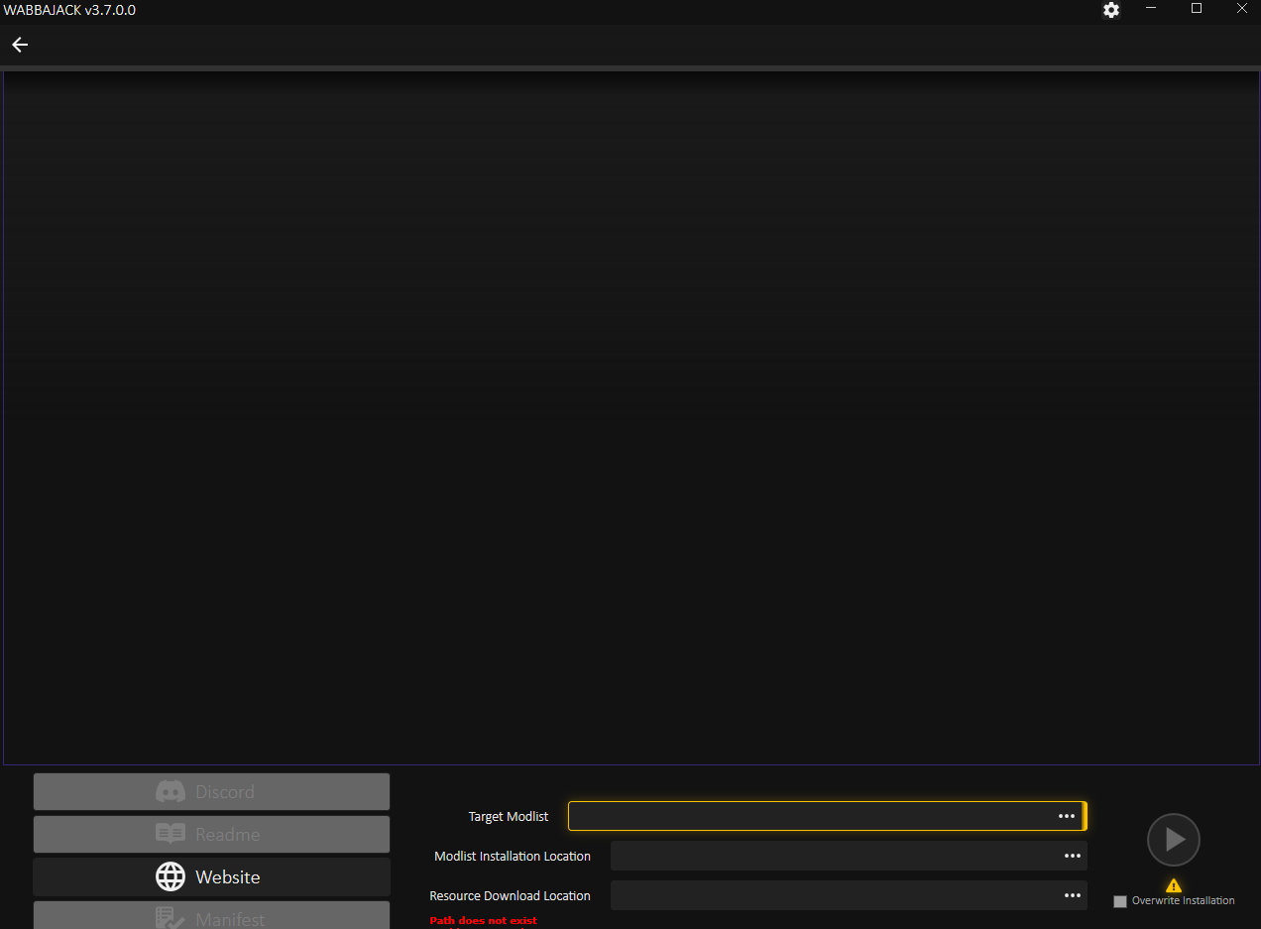Close the Wabbajack window

click(x=1242, y=8)
